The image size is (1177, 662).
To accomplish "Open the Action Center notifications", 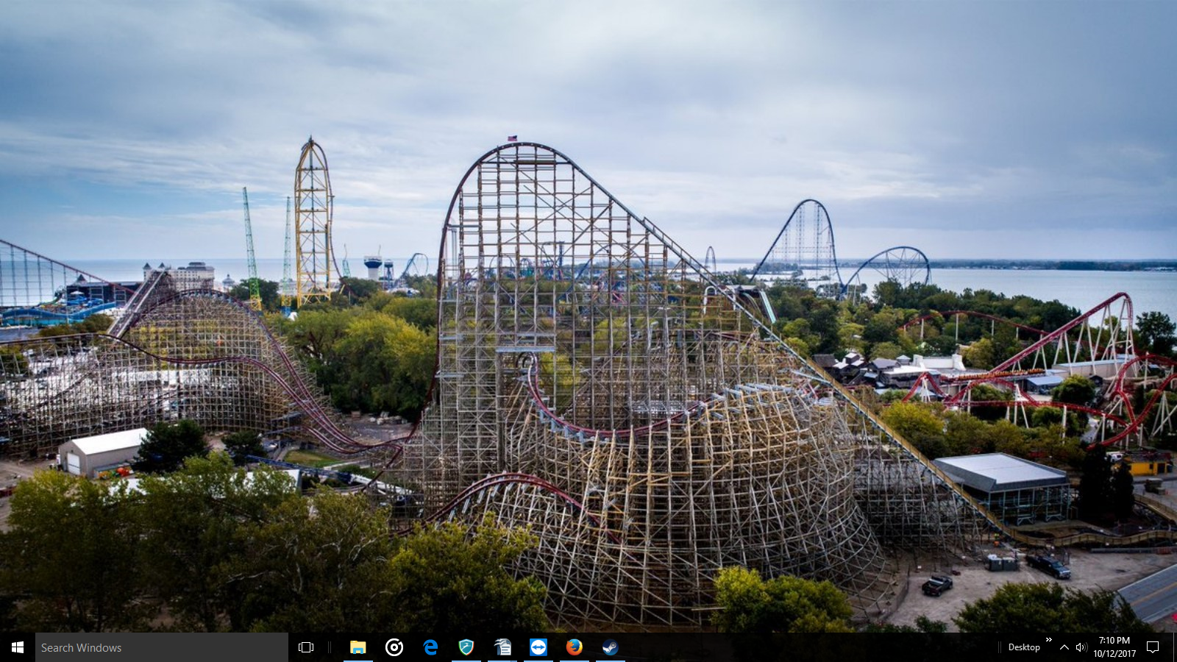I will pos(1153,647).
